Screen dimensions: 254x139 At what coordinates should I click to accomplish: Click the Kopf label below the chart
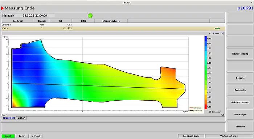click(x=4, y=115)
